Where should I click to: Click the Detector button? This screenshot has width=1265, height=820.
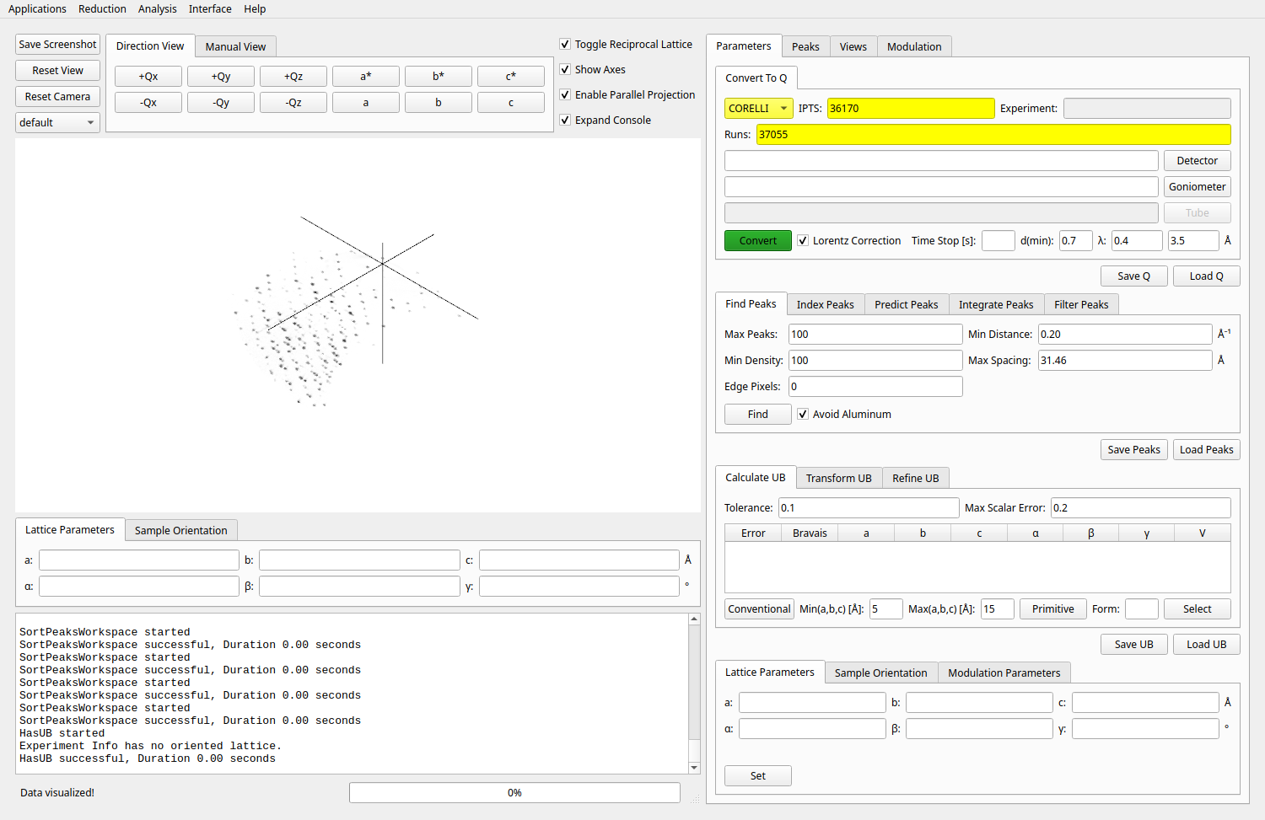coord(1198,161)
